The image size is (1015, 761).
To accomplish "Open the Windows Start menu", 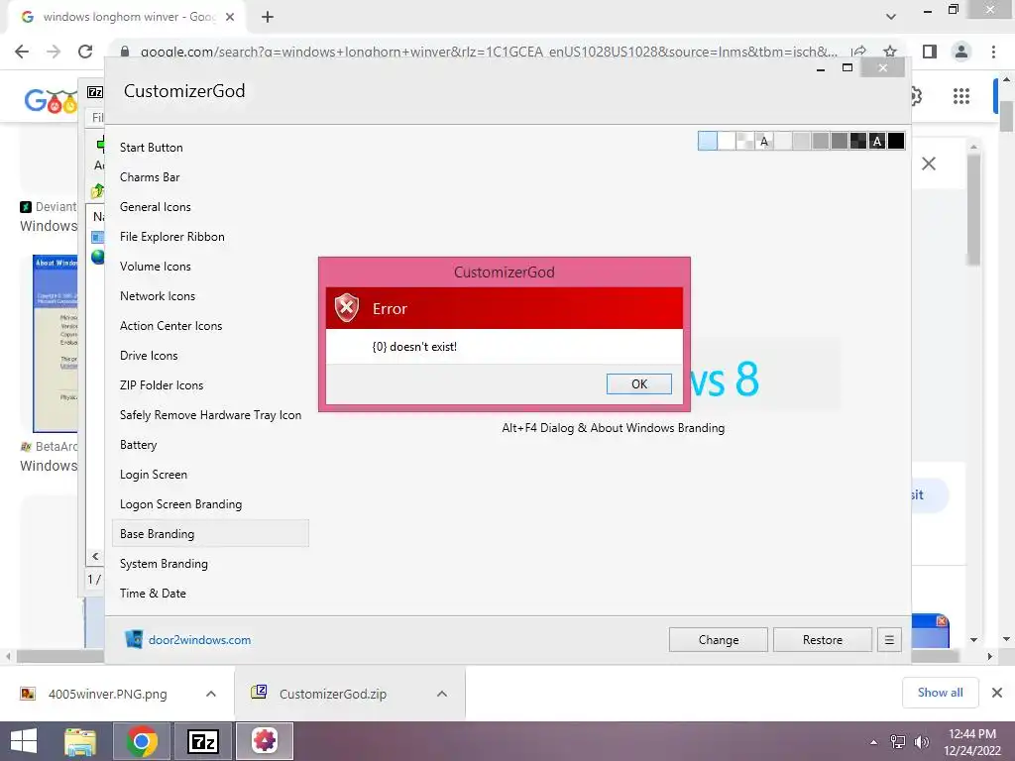I will point(24,741).
